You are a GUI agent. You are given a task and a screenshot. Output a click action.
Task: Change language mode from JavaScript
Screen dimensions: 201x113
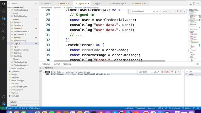176,108
